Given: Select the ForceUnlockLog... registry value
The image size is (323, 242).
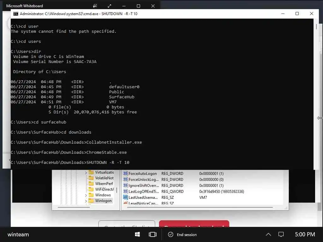Looking at the screenshot, I should (x=144, y=179).
